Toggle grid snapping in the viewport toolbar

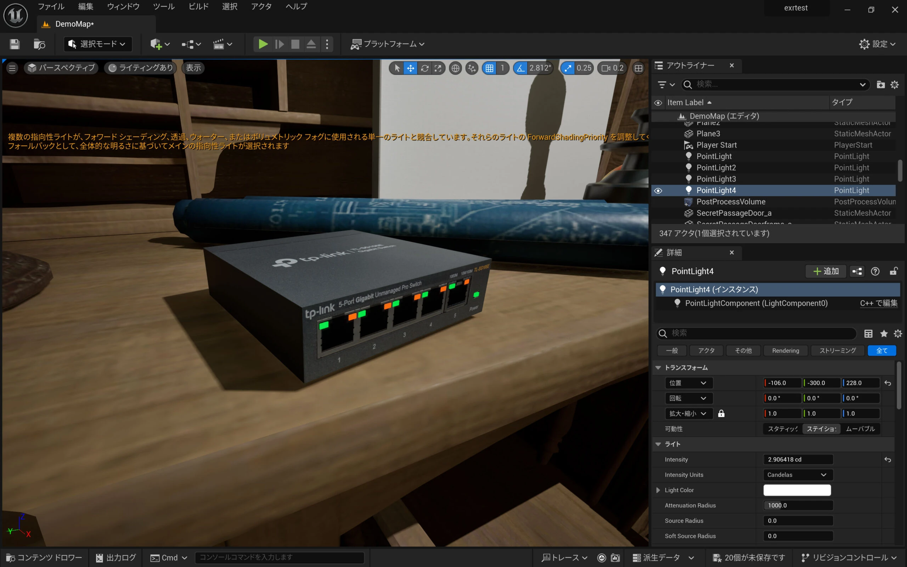click(x=490, y=68)
